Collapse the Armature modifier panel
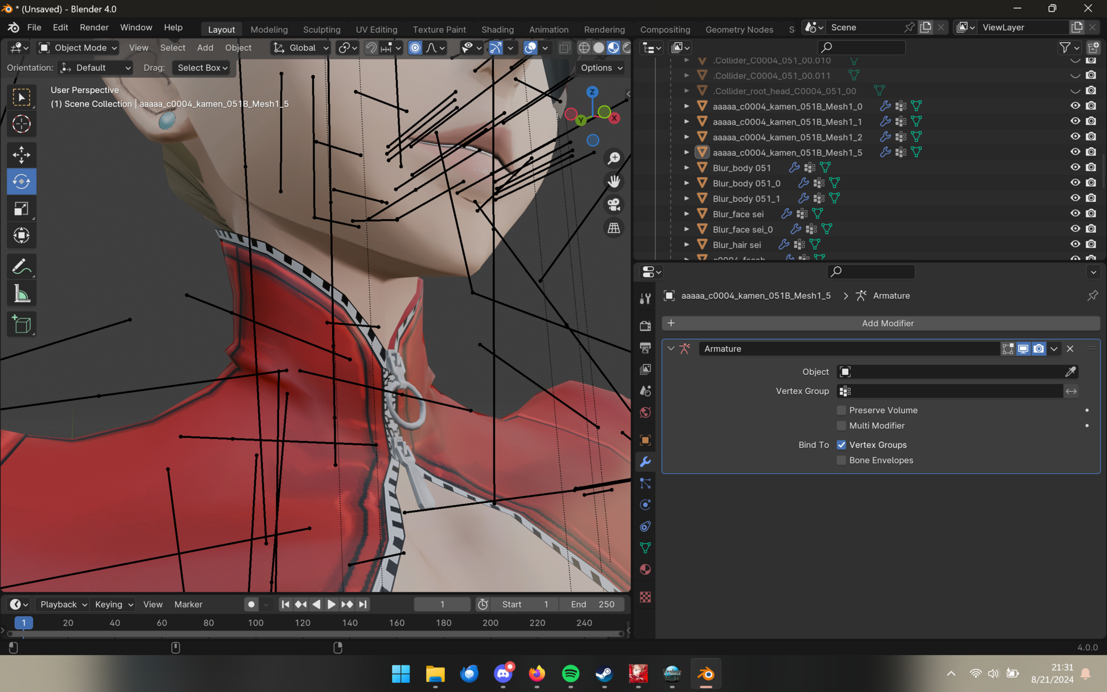Screen dimensions: 1107x692 click(x=671, y=349)
